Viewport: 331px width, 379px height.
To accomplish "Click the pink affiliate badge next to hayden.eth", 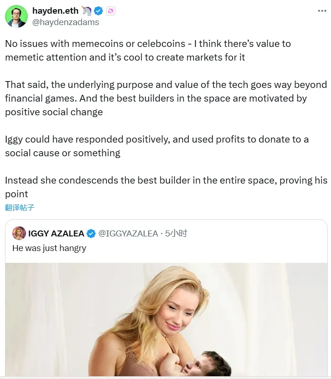I will pos(111,11).
